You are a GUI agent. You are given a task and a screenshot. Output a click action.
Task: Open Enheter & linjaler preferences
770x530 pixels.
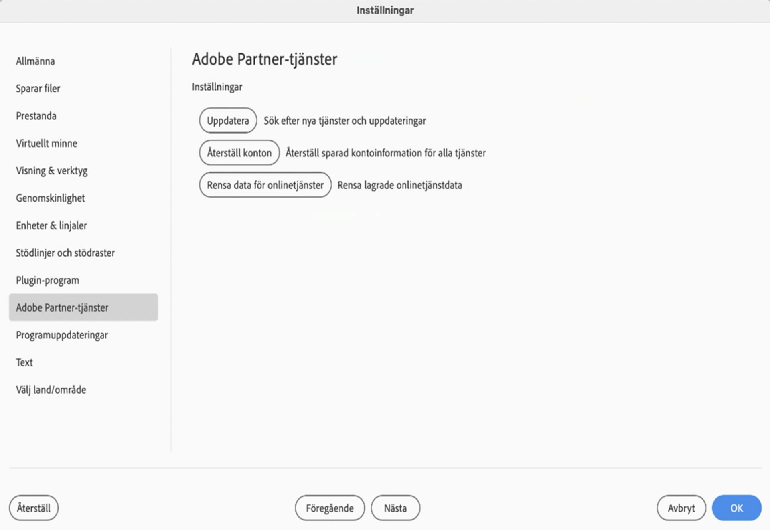pyautogui.click(x=51, y=226)
